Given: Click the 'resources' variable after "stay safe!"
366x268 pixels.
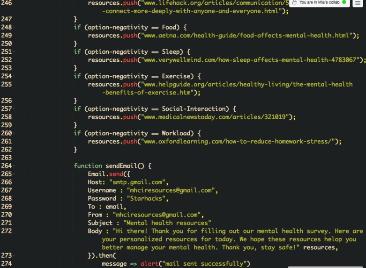Looking at the screenshot, I should [319, 247].
